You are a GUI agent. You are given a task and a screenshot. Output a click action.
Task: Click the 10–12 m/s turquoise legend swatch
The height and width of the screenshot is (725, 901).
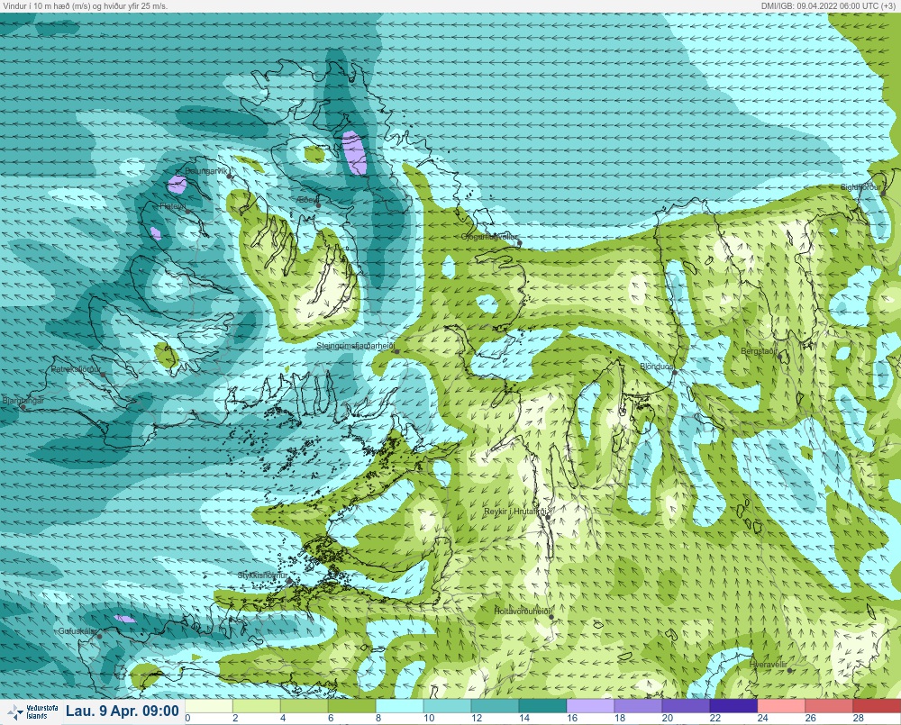447,705
